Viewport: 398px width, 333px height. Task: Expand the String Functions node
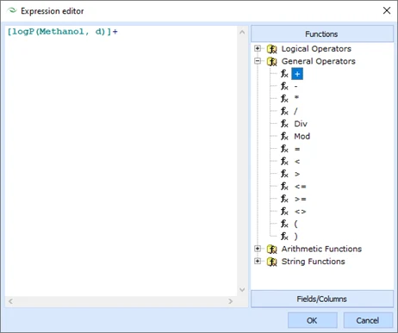pyautogui.click(x=258, y=261)
